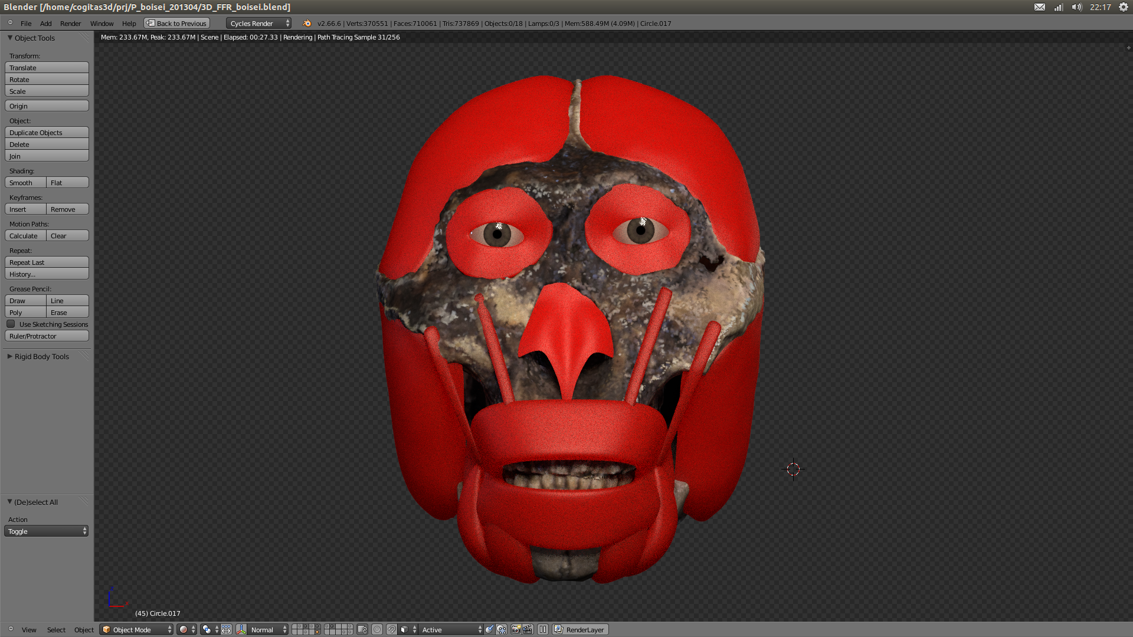Click the proportional editing circle icon

point(377,629)
